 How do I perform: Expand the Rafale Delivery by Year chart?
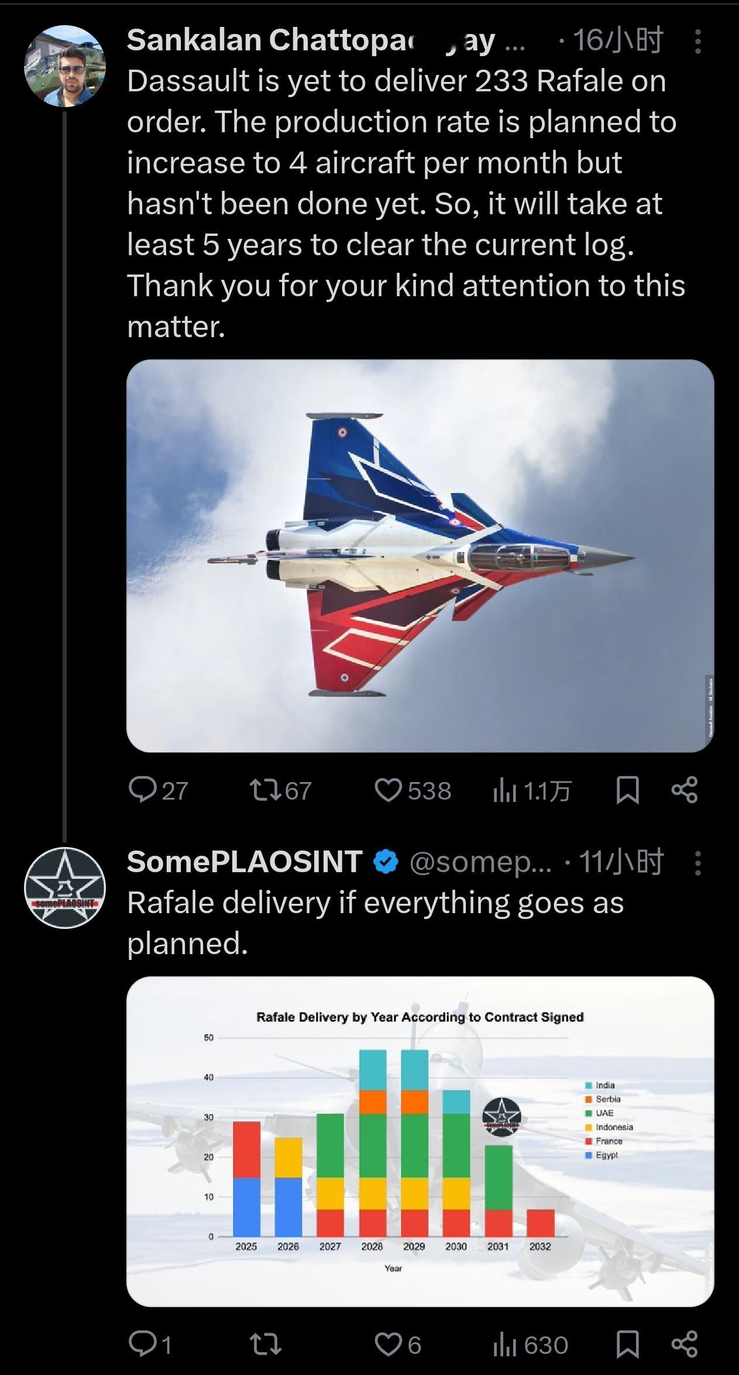coord(420,1141)
